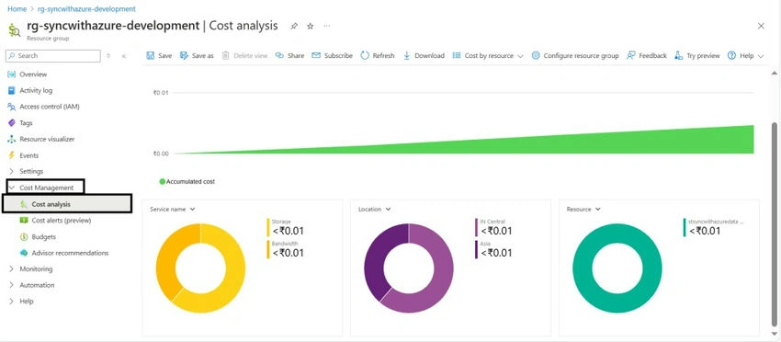Open Resource visualizer menu item
The height and width of the screenshot is (342, 781).
(47, 139)
